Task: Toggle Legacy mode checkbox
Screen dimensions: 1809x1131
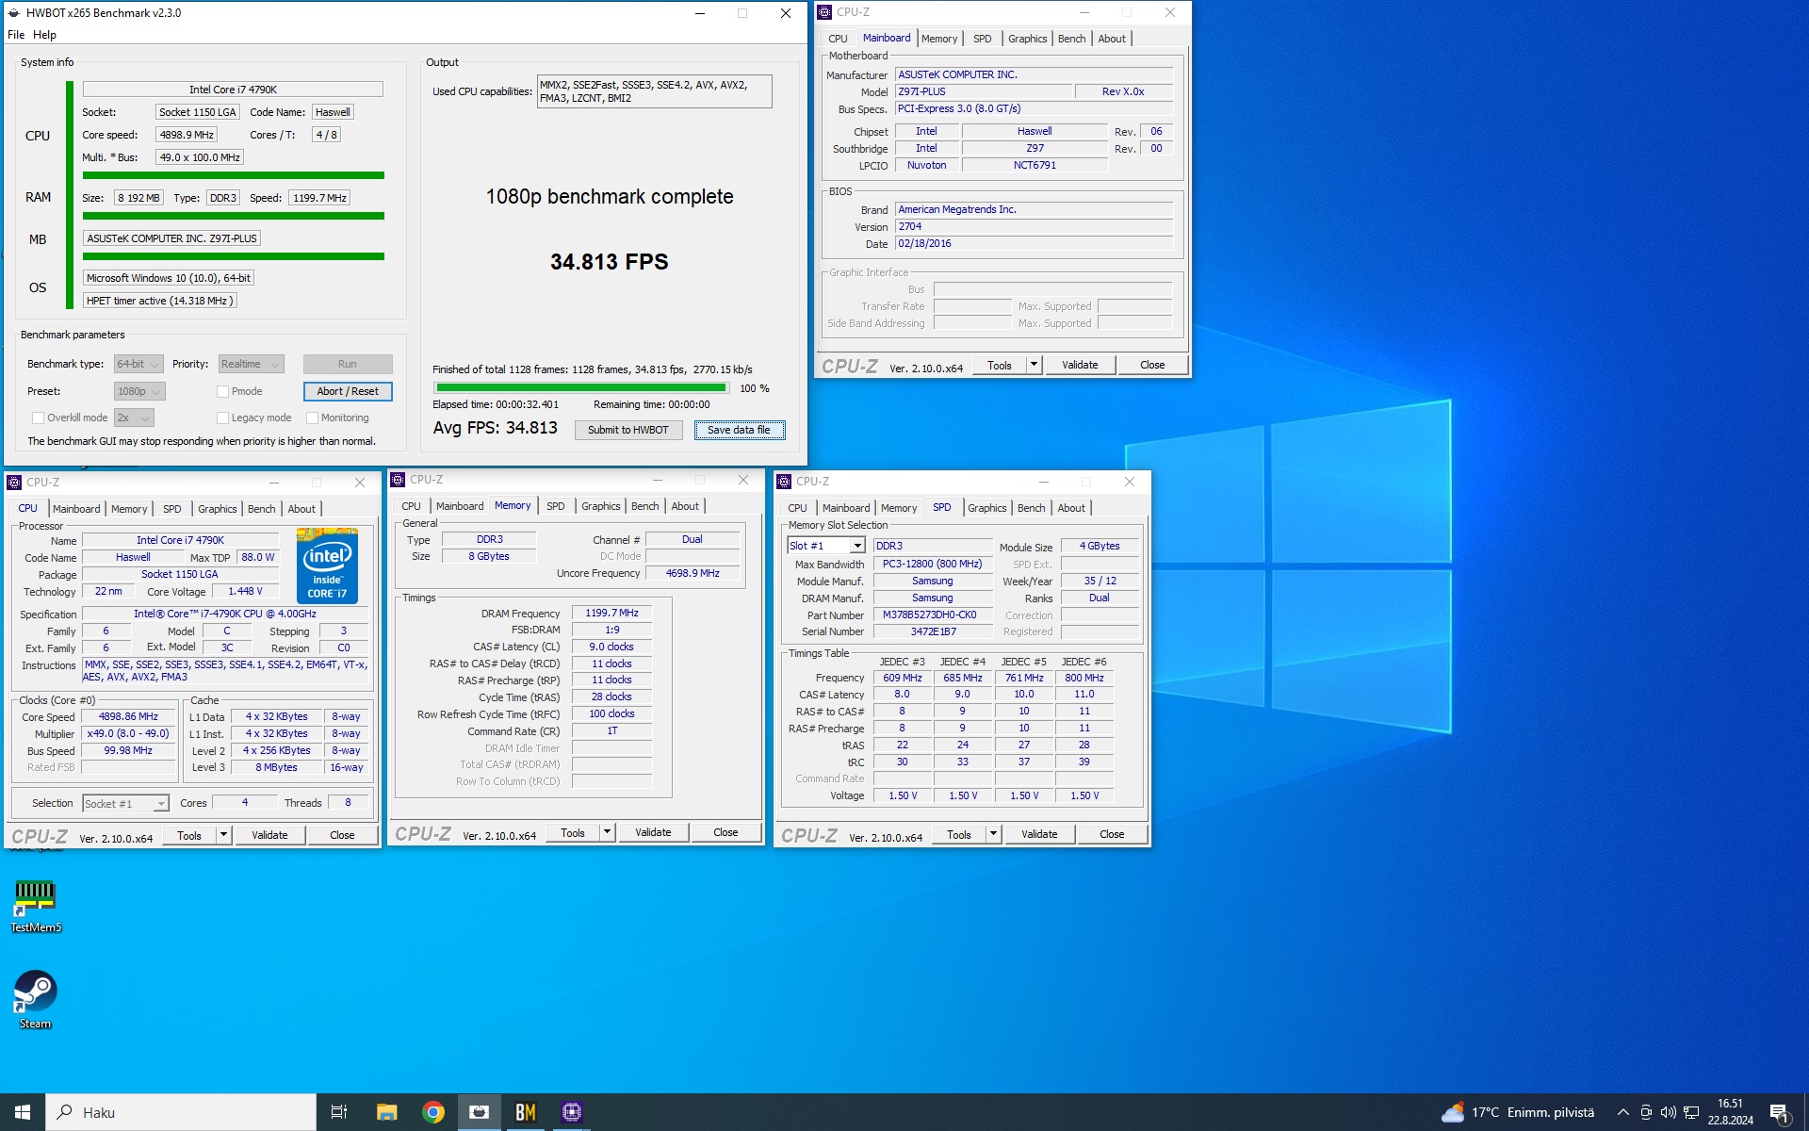Action: (223, 418)
